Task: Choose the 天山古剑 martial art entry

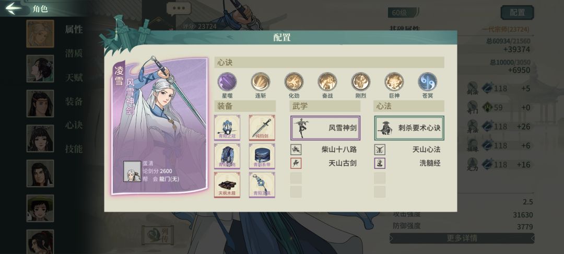Action: coord(324,164)
